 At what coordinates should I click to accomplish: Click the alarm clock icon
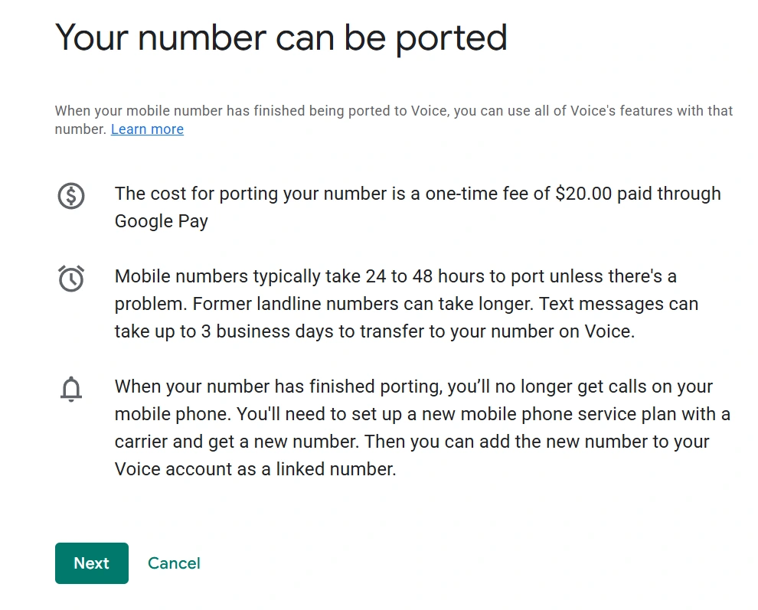71,278
